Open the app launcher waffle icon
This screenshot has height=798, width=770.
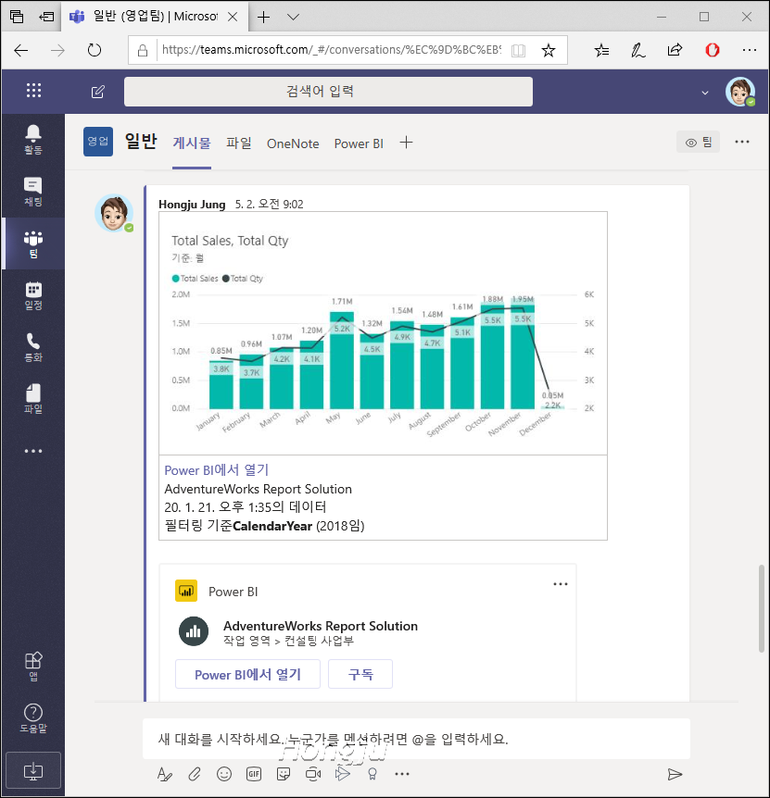pyautogui.click(x=33, y=91)
